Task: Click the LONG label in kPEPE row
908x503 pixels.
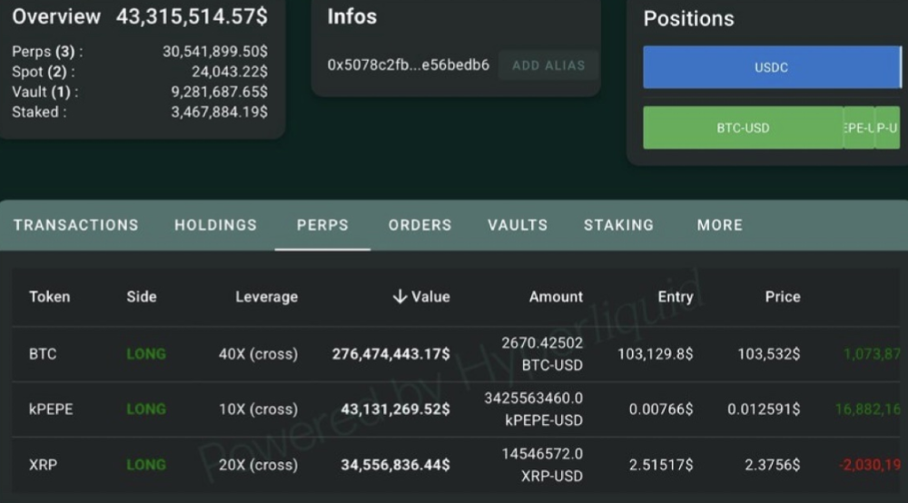Action: [146, 409]
